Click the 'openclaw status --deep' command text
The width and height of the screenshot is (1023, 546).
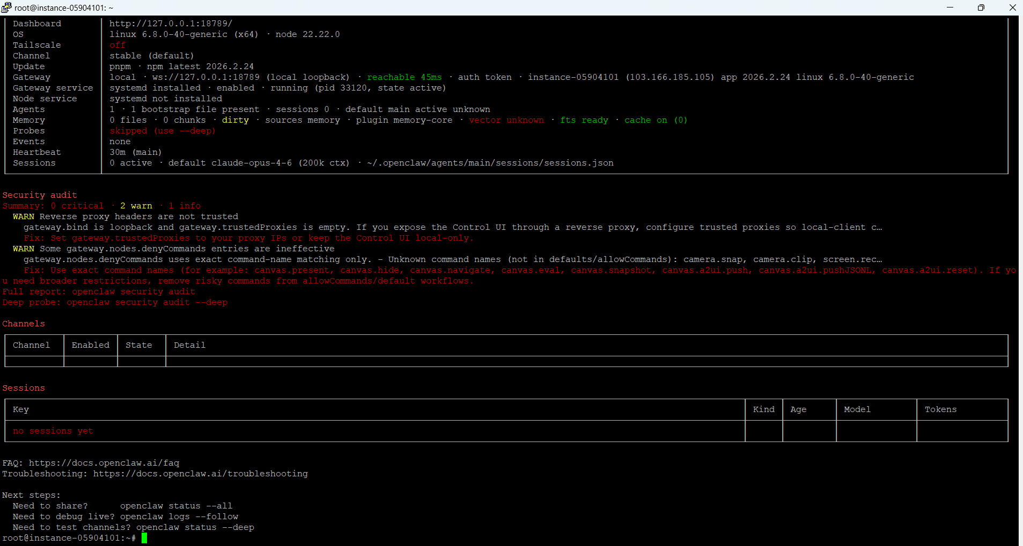(x=195, y=527)
